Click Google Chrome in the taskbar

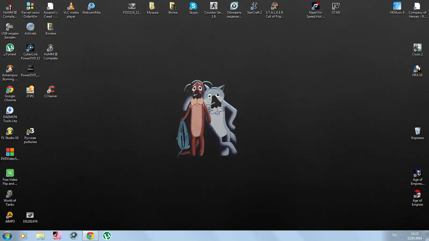click(x=90, y=236)
